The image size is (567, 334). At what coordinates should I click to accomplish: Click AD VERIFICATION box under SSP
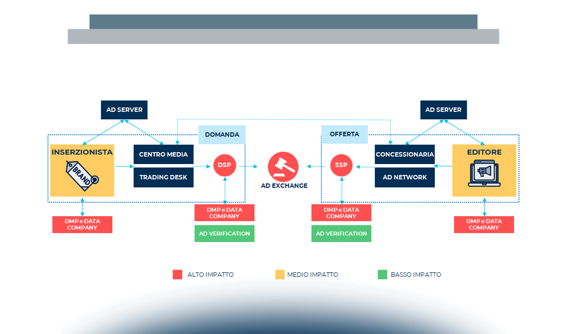coord(341,234)
